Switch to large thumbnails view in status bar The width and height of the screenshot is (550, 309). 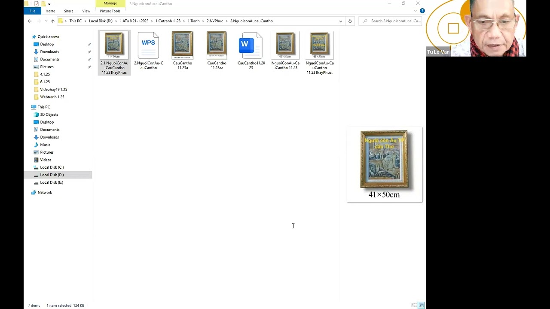click(x=421, y=305)
